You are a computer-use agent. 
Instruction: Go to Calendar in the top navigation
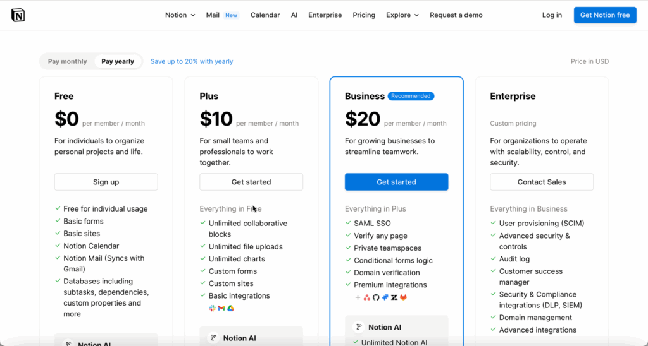pyautogui.click(x=265, y=15)
